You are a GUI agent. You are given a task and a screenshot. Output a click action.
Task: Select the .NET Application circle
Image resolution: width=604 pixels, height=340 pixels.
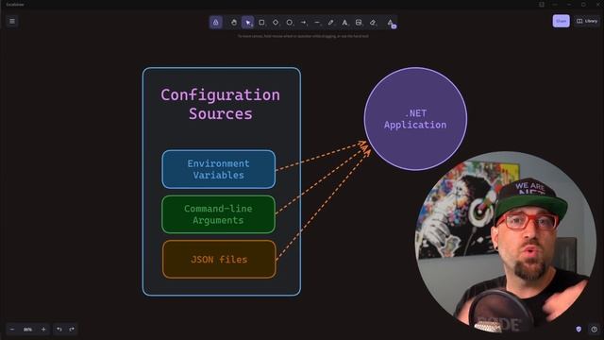(x=415, y=119)
